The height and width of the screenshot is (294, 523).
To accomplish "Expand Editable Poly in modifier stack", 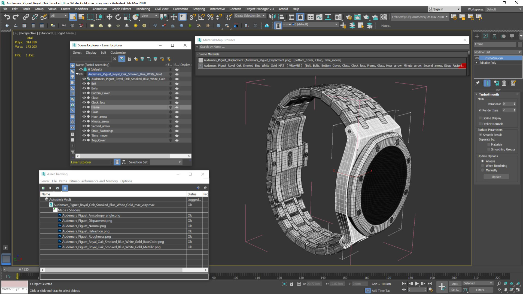I will 477,63.
